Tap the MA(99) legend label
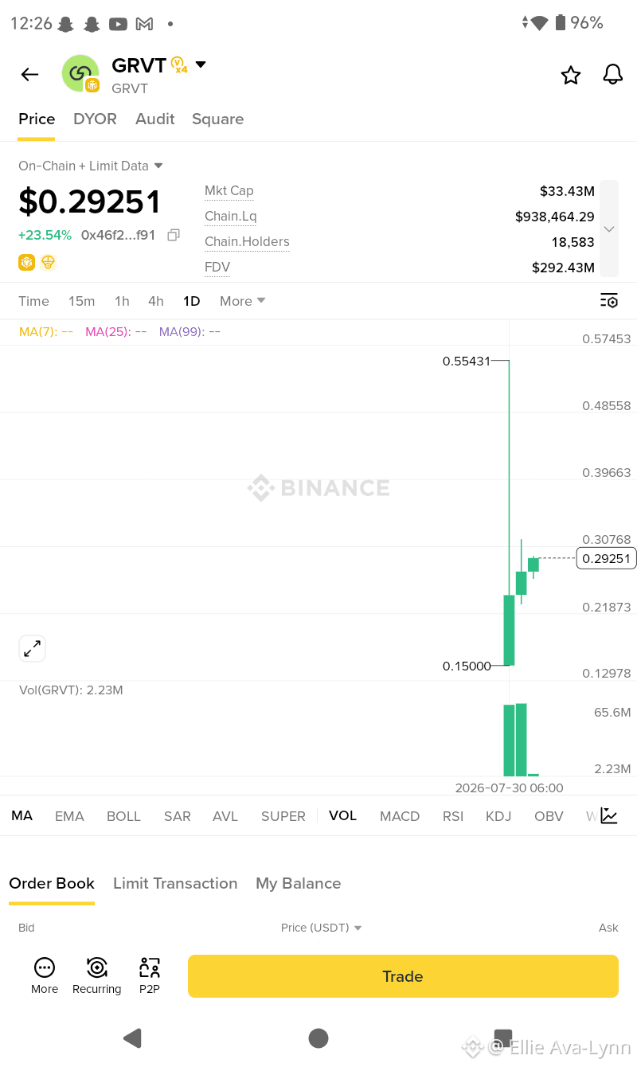The image size is (637, 1067). tap(190, 331)
